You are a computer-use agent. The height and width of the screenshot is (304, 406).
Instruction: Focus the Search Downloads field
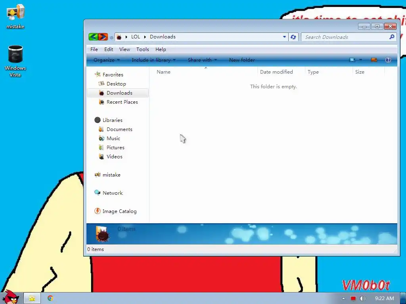click(349, 37)
